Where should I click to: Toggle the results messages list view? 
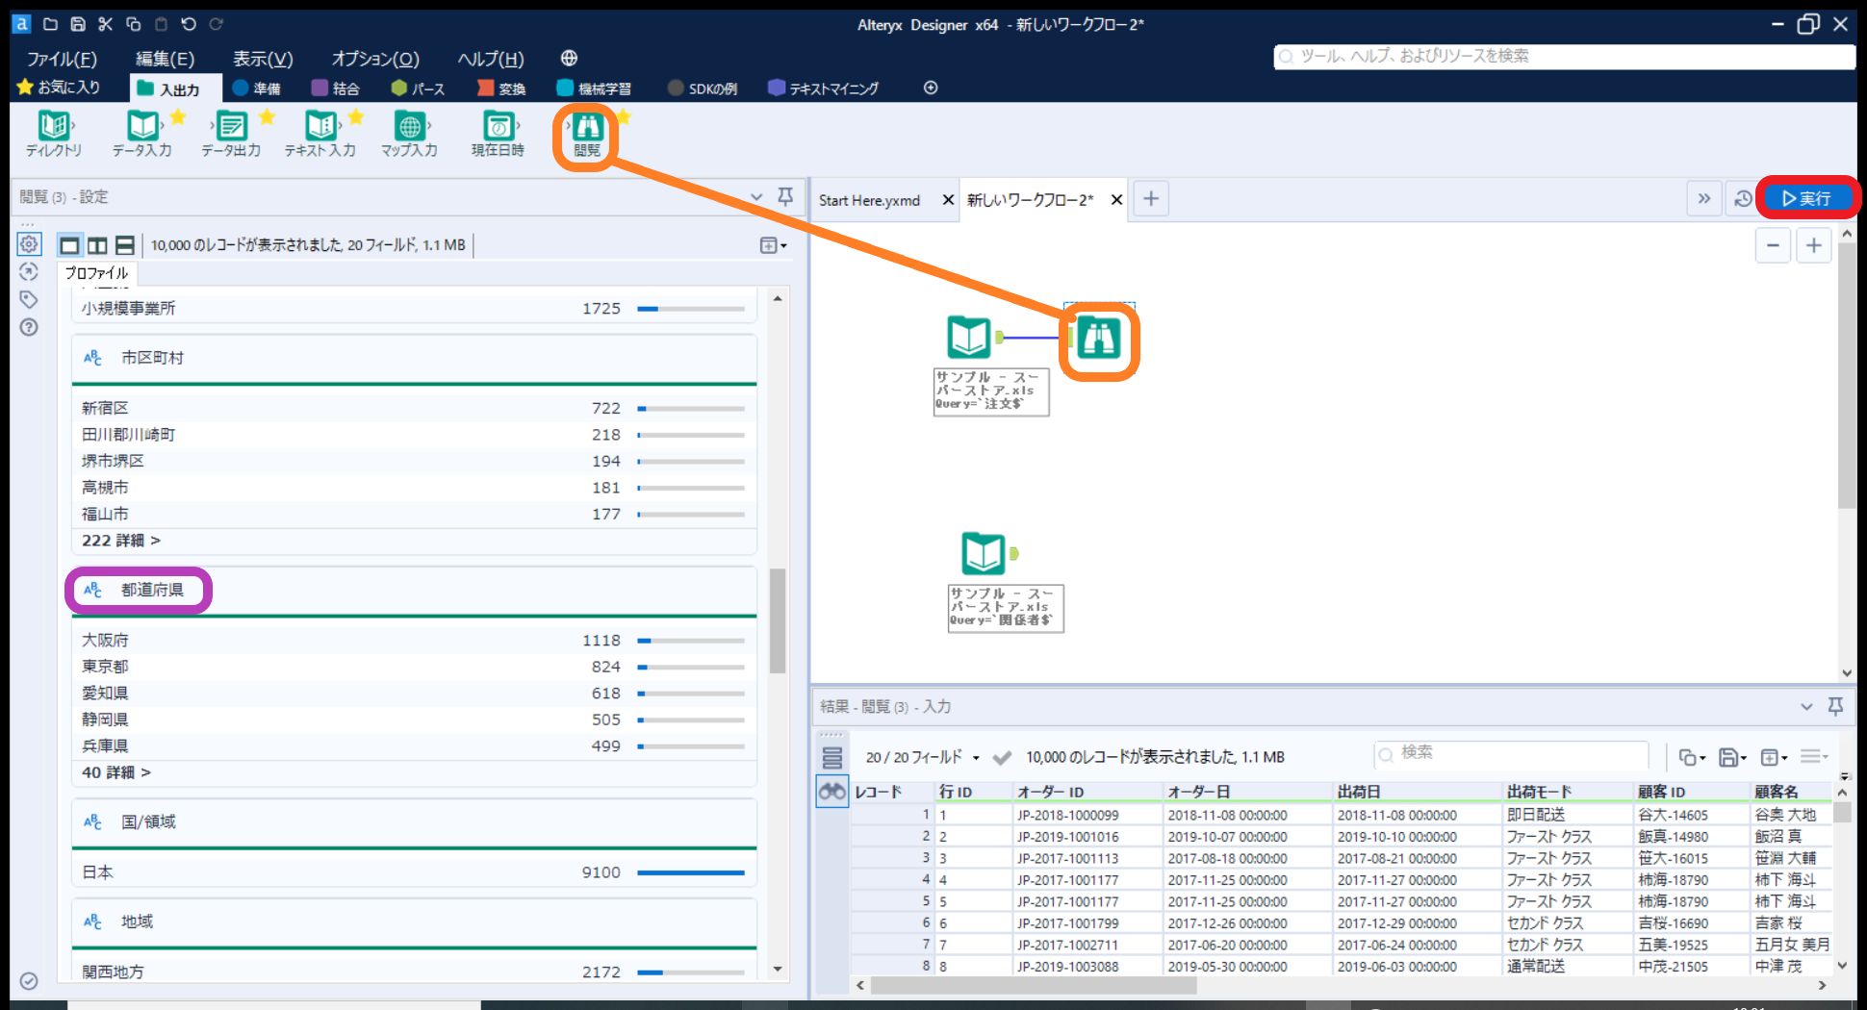tap(832, 758)
